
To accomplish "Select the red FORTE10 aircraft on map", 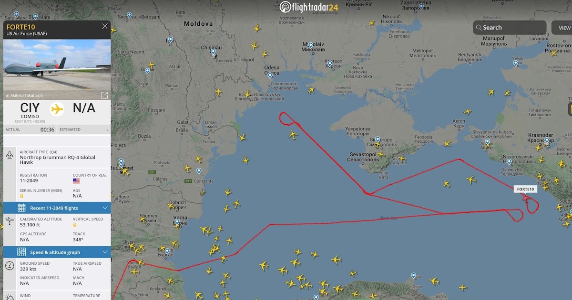I will click(526, 197).
